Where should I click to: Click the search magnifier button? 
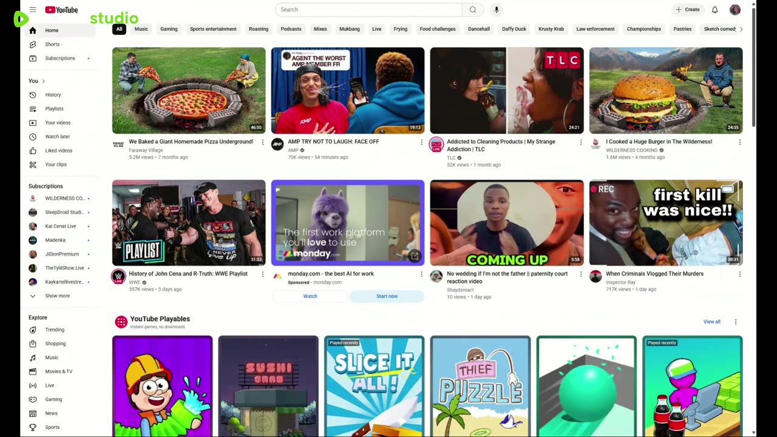(x=473, y=10)
